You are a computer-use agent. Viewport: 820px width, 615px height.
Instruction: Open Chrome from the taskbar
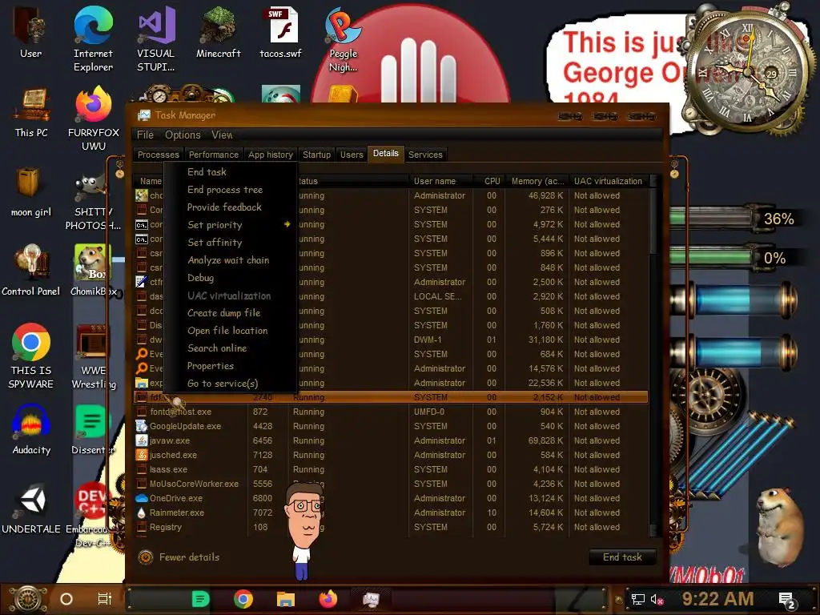[243, 599]
